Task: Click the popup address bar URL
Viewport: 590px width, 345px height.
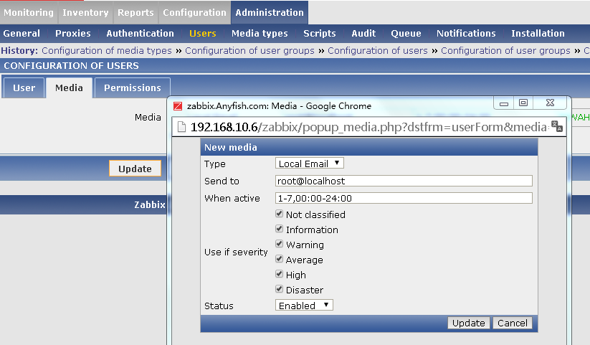Action: 368,127
